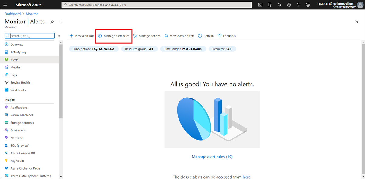Click the Activity log icon

click(x=7, y=52)
